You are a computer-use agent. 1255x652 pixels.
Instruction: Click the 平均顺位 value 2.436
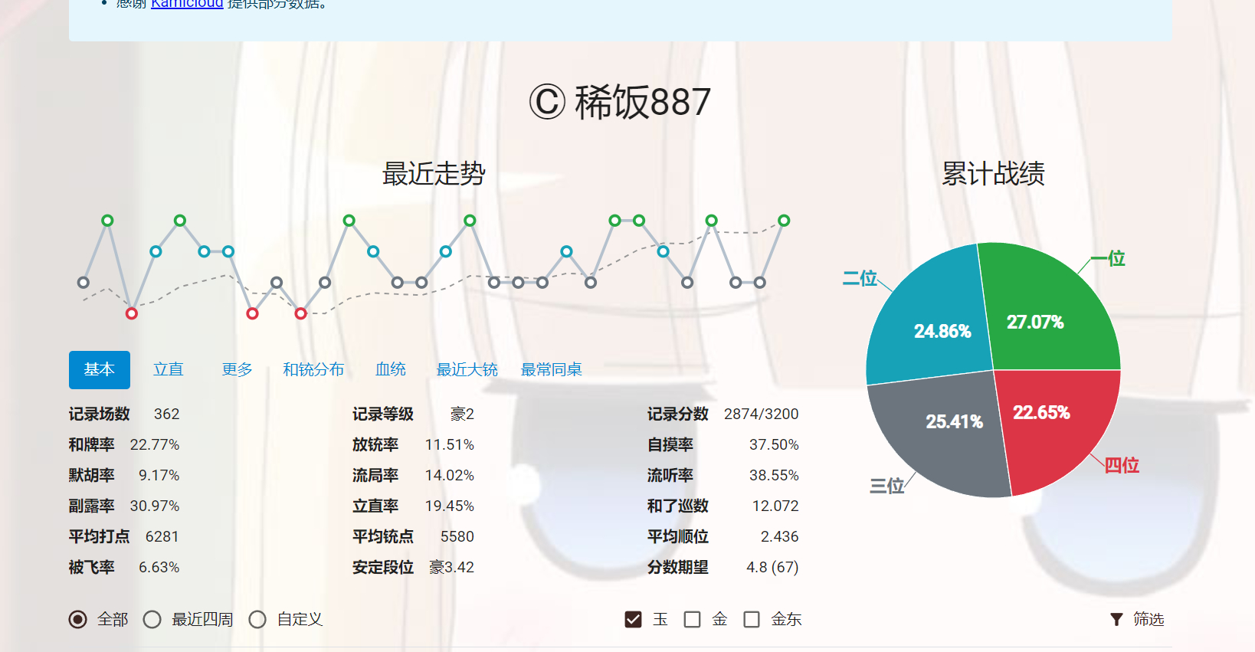click(x=780, y=537)
